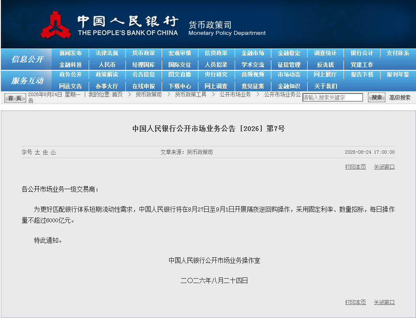Screen dimensions: 416x318
Task: Set font size to 小
Action: pos(53,152)
